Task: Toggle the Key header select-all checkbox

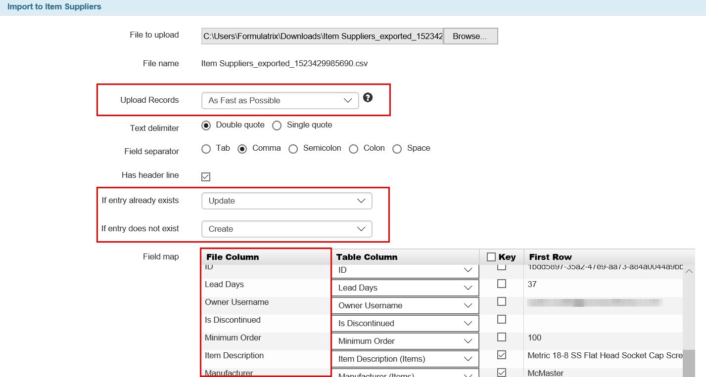Action: point(491,257)
